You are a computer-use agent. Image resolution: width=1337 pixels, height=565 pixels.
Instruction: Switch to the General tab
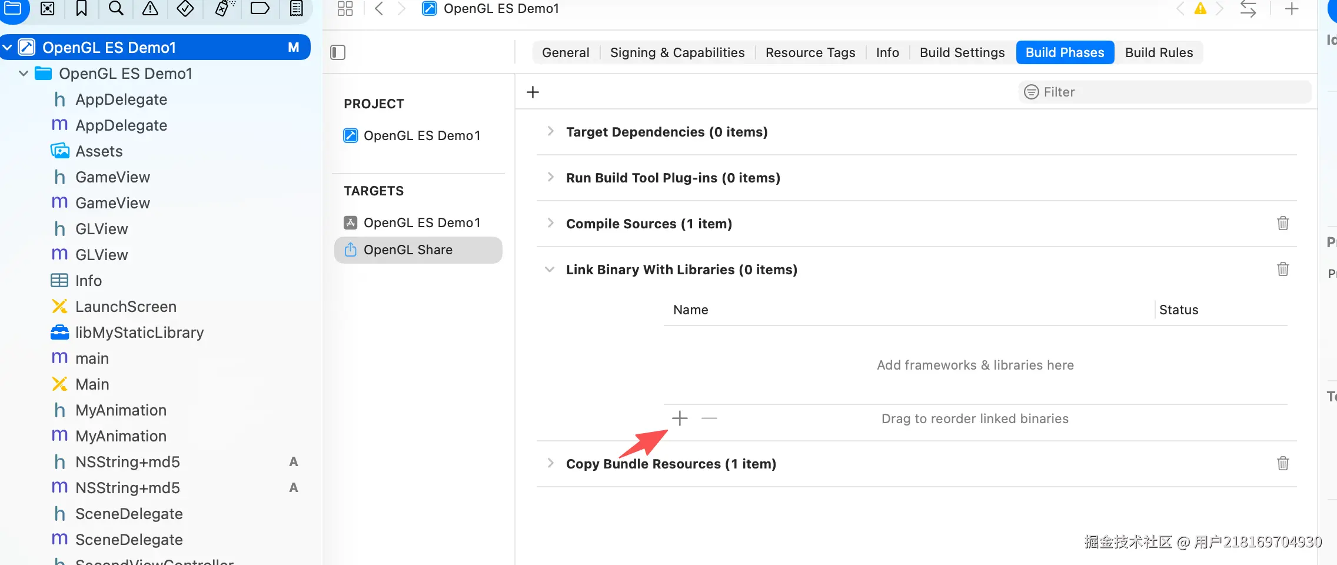pyautogui.click(x=566, y=52)
